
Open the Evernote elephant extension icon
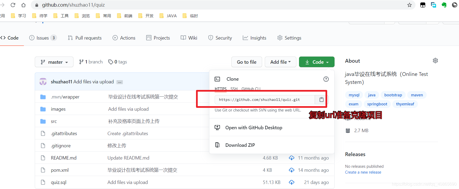(x=444, y=5)
